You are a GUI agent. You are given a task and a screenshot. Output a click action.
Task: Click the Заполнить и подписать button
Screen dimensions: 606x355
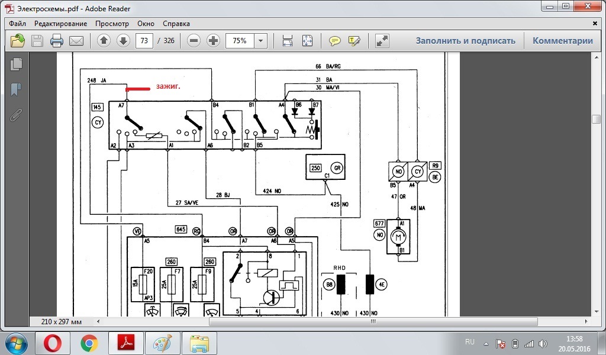465,41
